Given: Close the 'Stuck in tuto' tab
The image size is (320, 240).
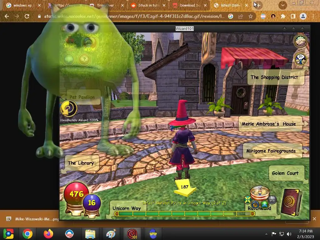Looking at the screenshot, I should click(x=164, y=5).
